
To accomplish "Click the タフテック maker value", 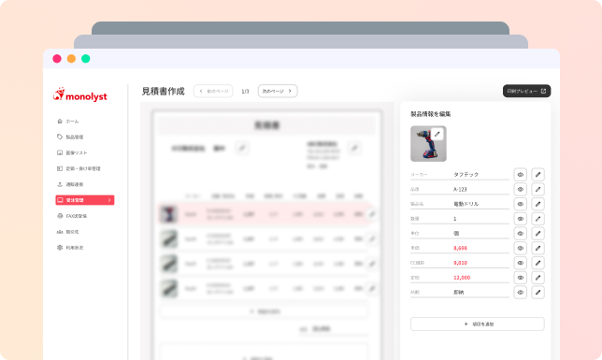I will click(x=466, y=175).
